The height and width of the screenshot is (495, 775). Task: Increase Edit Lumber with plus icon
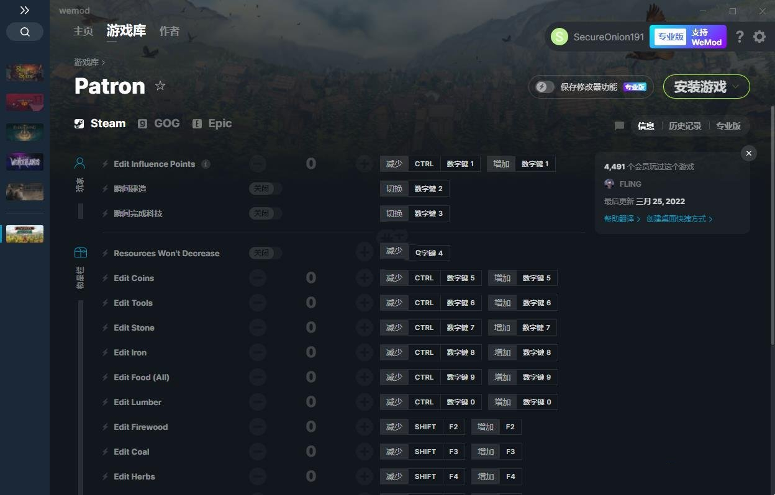coord(365,402)
